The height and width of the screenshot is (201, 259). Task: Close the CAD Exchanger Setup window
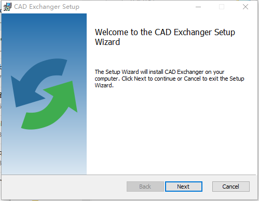point(246,7)
